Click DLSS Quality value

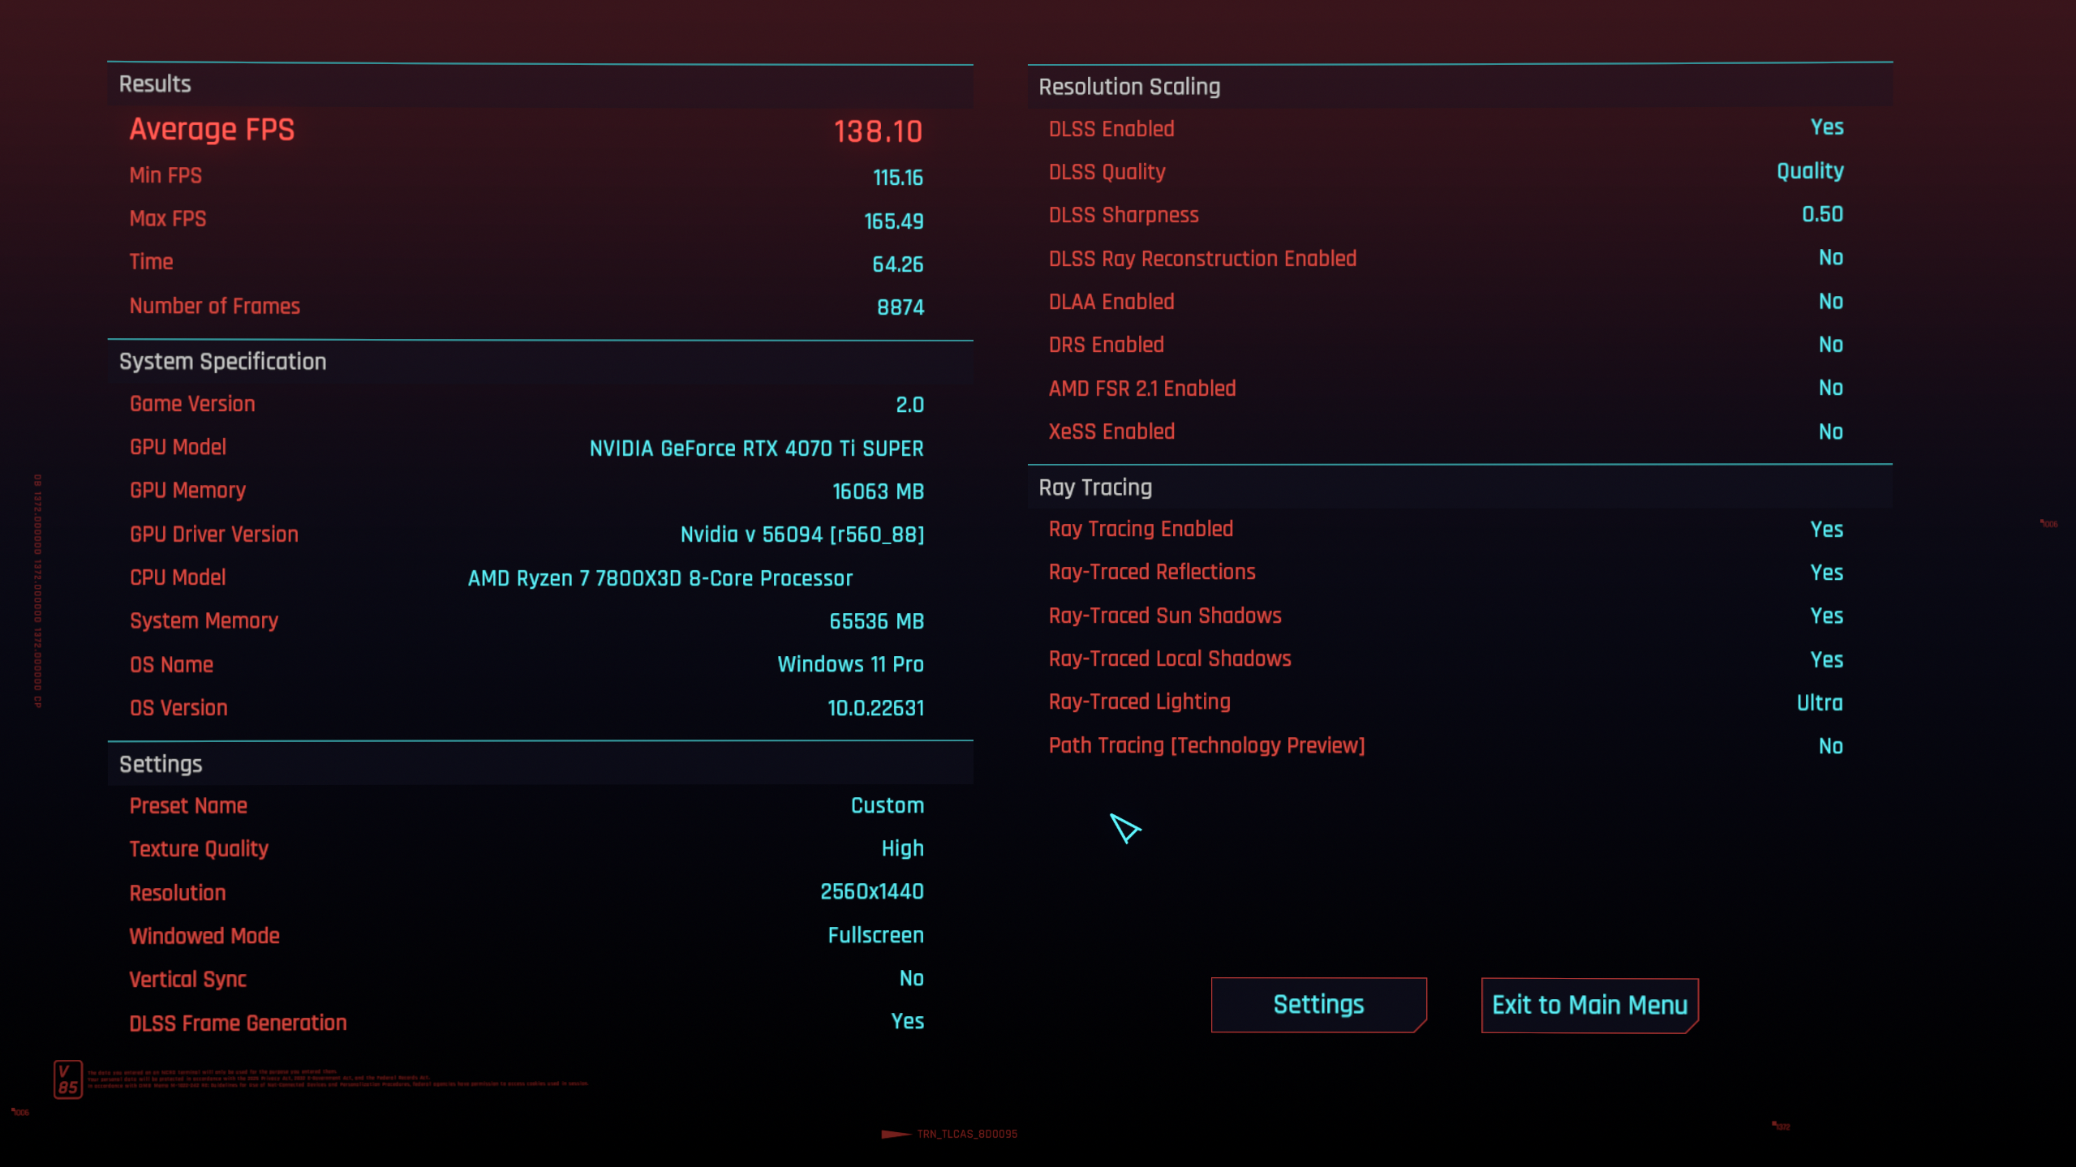click(x=1809, y=171)
